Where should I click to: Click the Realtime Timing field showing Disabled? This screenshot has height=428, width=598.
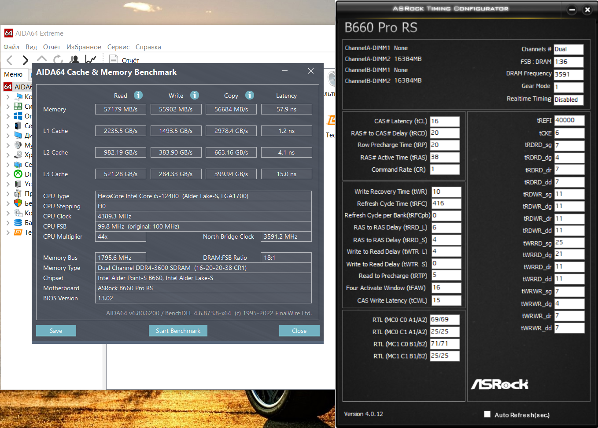(569, 100)
